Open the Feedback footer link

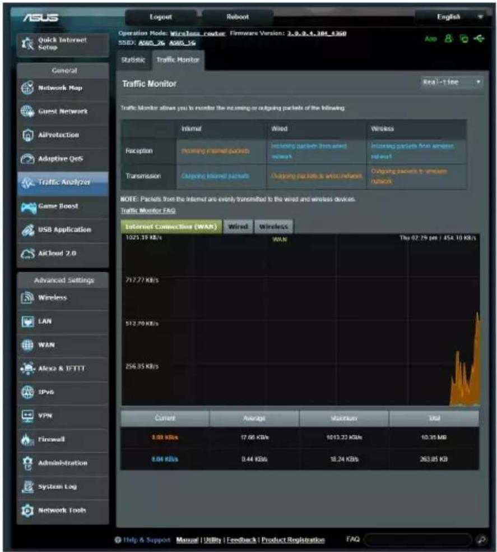[x=241, y=540]
